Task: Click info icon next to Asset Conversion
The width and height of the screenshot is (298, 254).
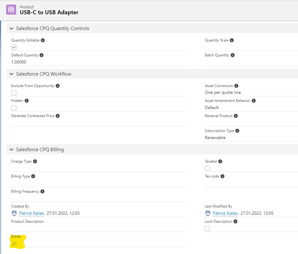Action: coord(236,86)
